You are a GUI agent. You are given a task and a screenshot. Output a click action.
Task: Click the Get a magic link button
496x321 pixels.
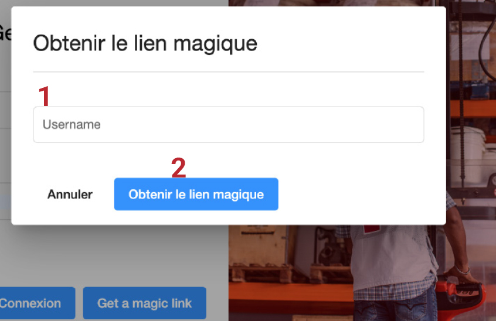144,303
